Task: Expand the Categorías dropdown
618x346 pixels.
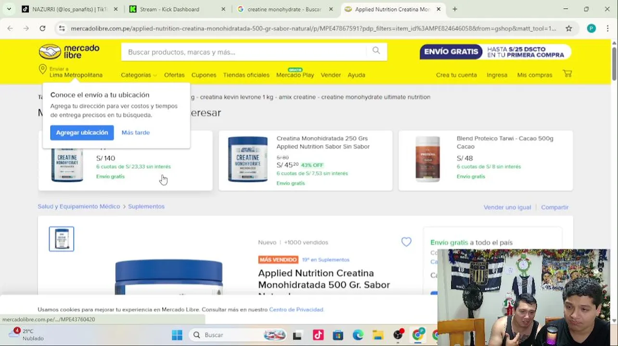Action: click(139, 75)
